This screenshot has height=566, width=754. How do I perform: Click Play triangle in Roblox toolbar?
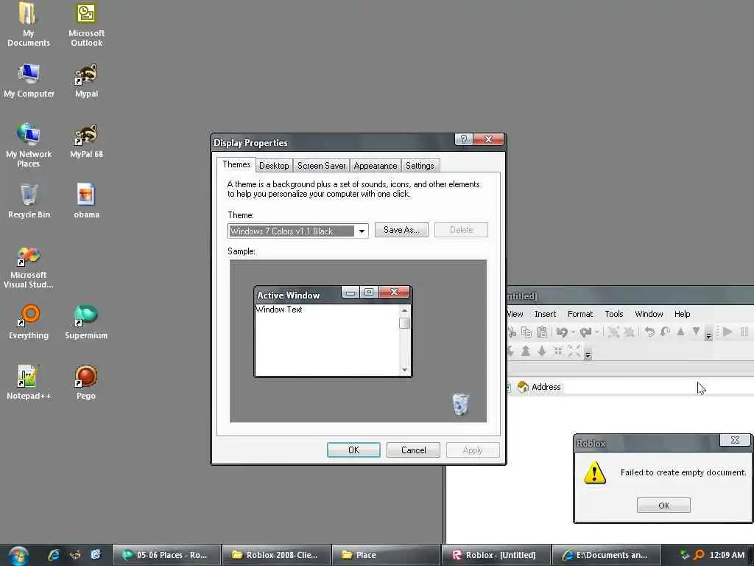[x=727, y=332]
